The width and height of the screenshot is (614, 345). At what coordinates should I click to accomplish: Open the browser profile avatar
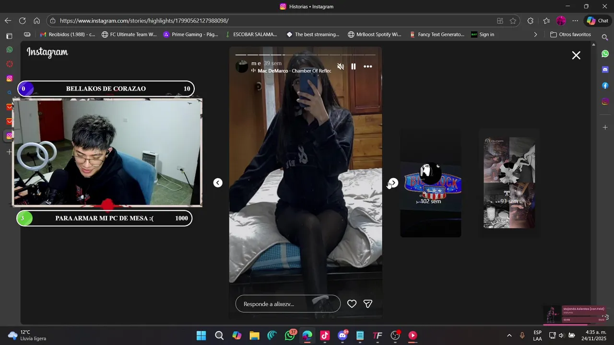[561, 21]
